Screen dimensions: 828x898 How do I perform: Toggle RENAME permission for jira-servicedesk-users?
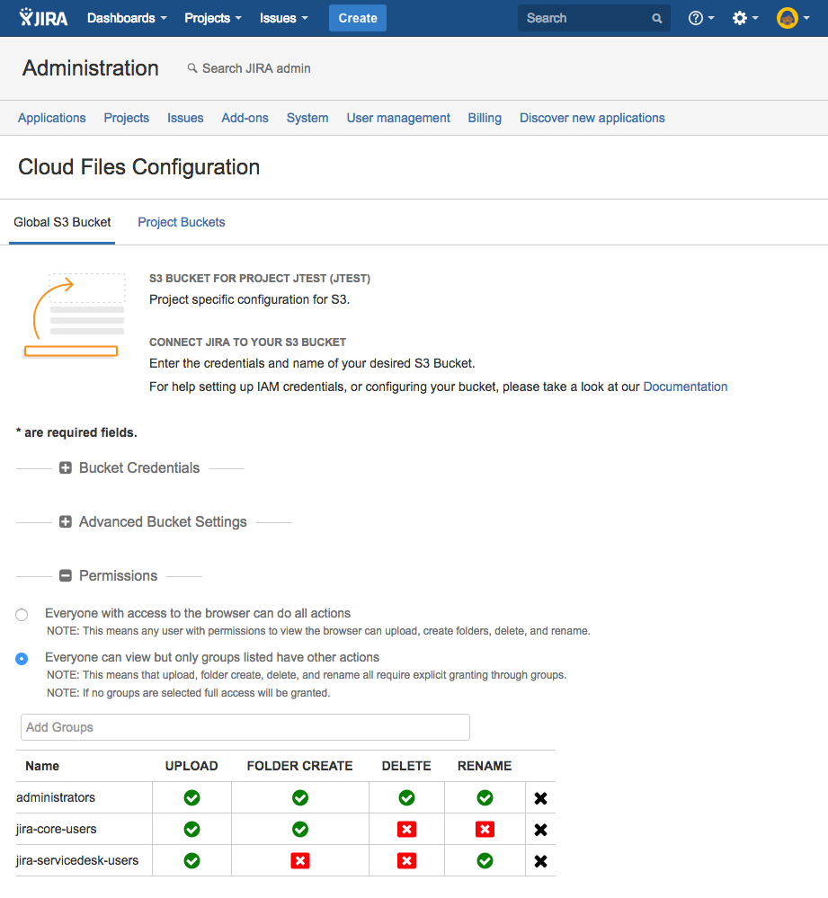485,861
